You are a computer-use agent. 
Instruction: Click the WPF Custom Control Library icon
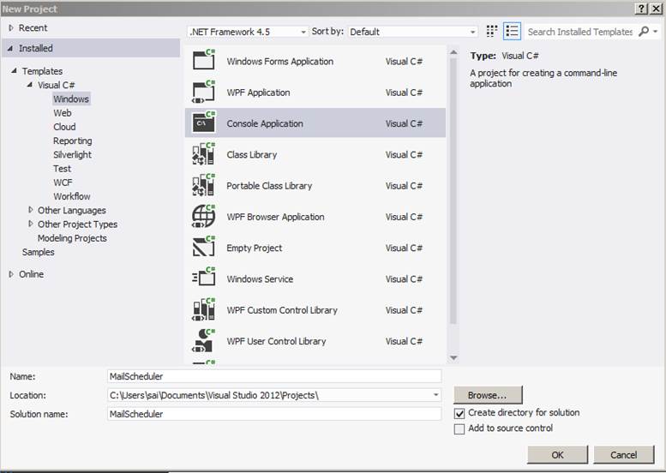point(204,309)
